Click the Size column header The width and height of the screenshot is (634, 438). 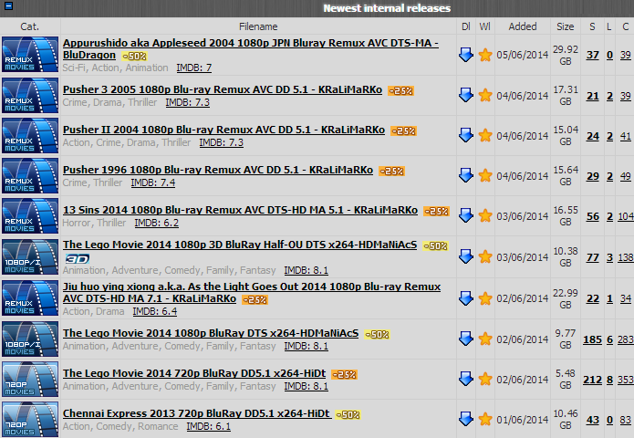pos(566,26)
